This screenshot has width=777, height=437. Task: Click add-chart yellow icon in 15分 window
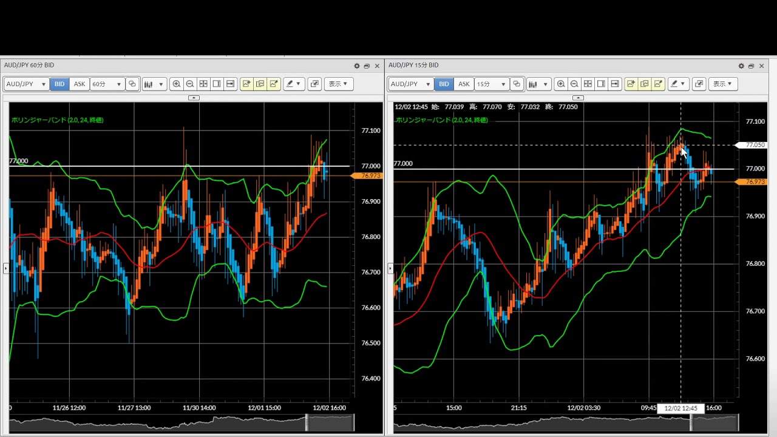tap(631, 84)
